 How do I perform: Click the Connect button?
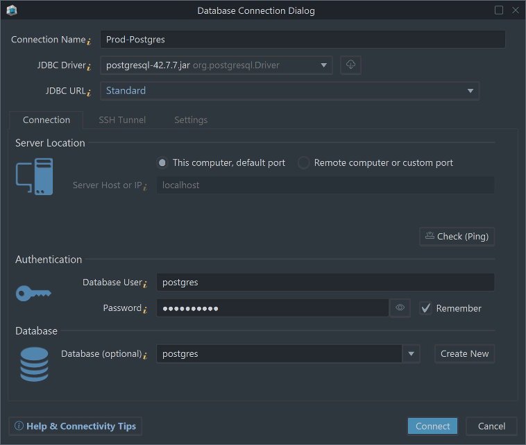(x=432, y=426)
